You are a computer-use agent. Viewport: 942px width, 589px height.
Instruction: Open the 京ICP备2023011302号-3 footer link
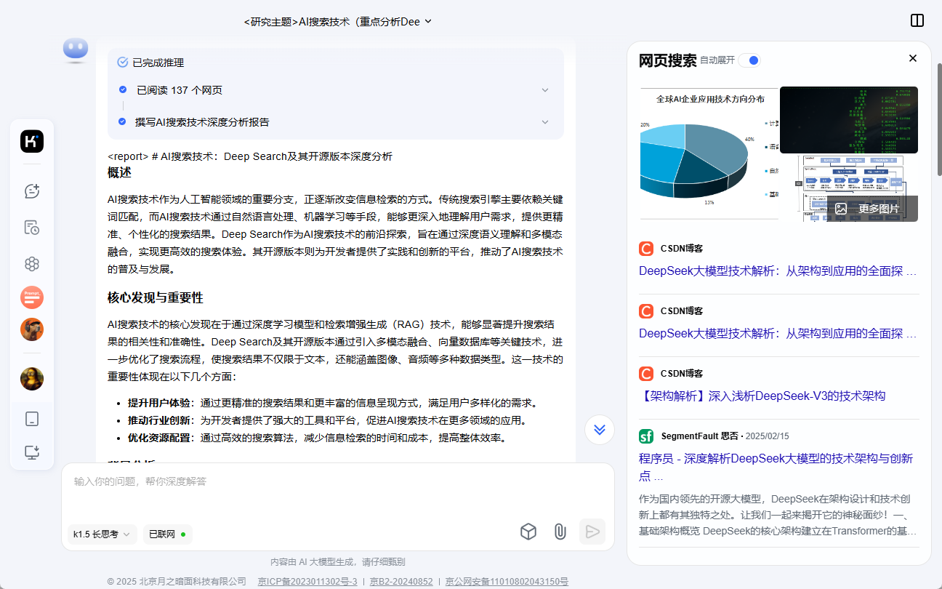(x=307, y=582)
